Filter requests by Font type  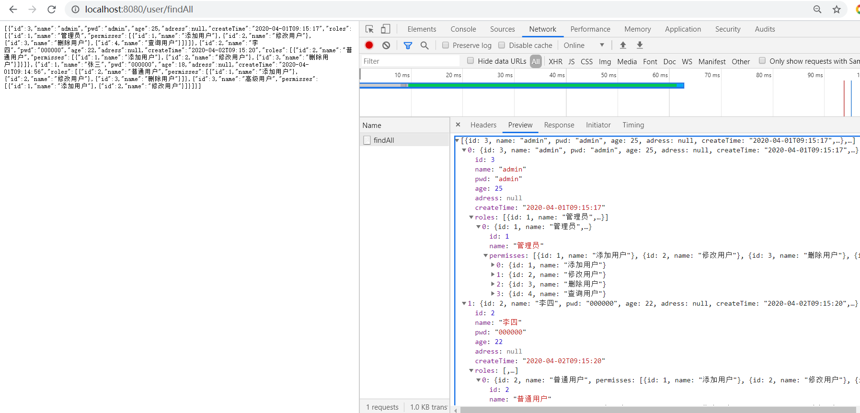[650, 61]
